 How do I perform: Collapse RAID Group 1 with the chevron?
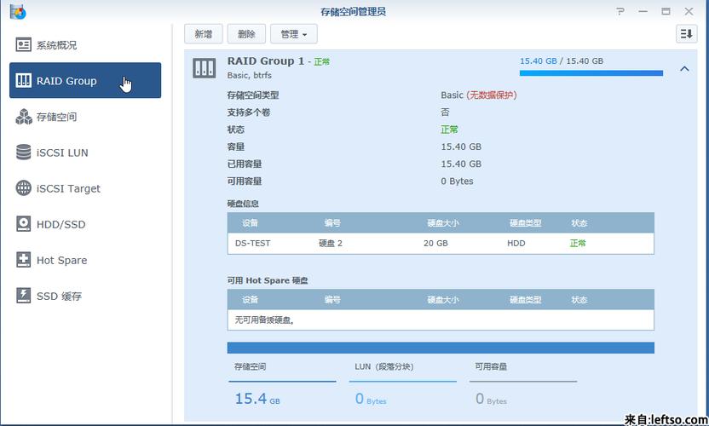pos(684,69)
